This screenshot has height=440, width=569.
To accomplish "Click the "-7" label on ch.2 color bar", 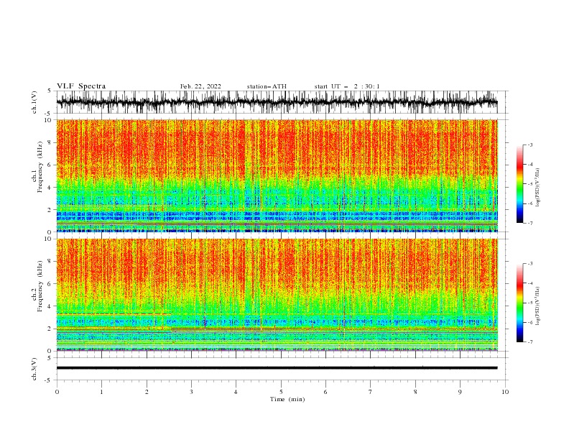I will click(529, 342).
